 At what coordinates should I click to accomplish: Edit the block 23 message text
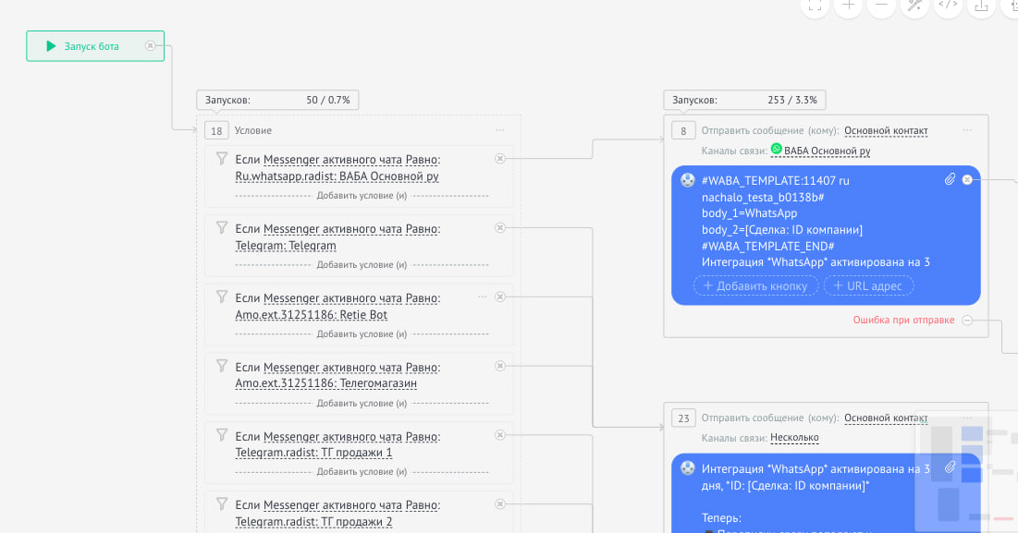point(816,496)
